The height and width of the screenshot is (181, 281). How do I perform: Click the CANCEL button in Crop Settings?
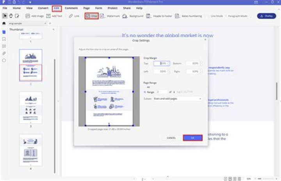tap(171, 138)
